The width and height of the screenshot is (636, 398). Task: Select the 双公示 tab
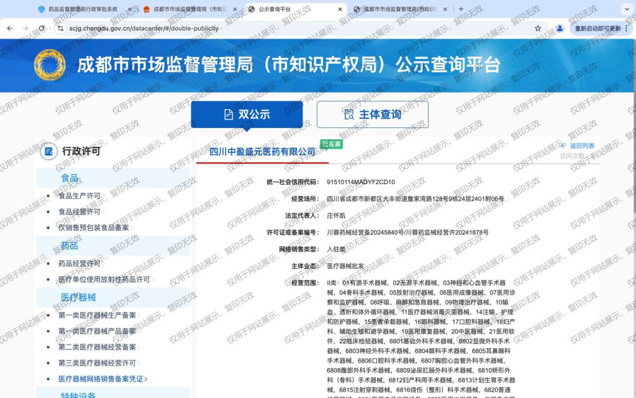click(x=247, y=114)
